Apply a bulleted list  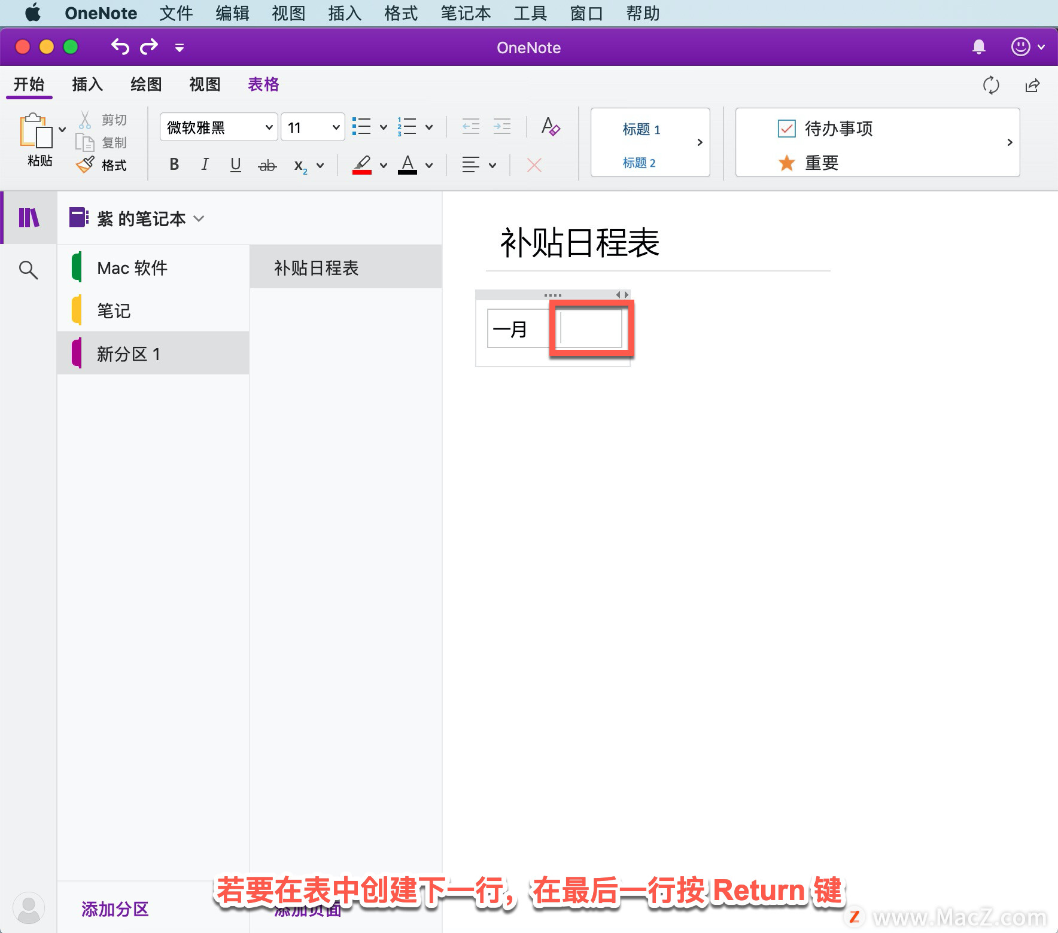tap(361, 127)
